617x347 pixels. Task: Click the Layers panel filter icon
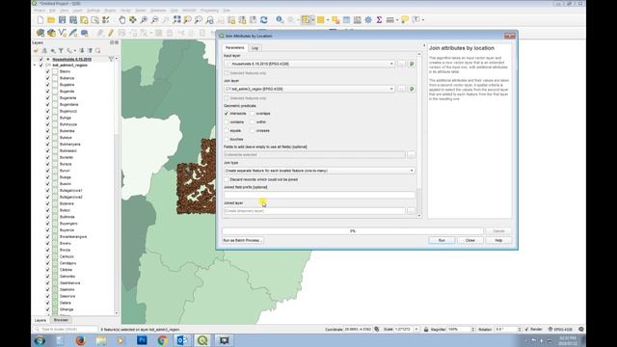(x=61, y=50)
